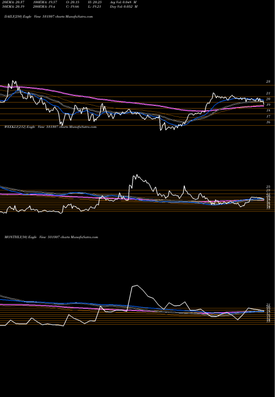The height and width of the screenshot is (397, 275).
Task: Click the open price 'O: 20.15'
Action: 73,2
